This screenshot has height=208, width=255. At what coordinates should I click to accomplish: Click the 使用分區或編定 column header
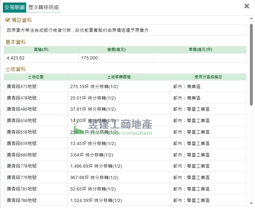tap(208, 77)
